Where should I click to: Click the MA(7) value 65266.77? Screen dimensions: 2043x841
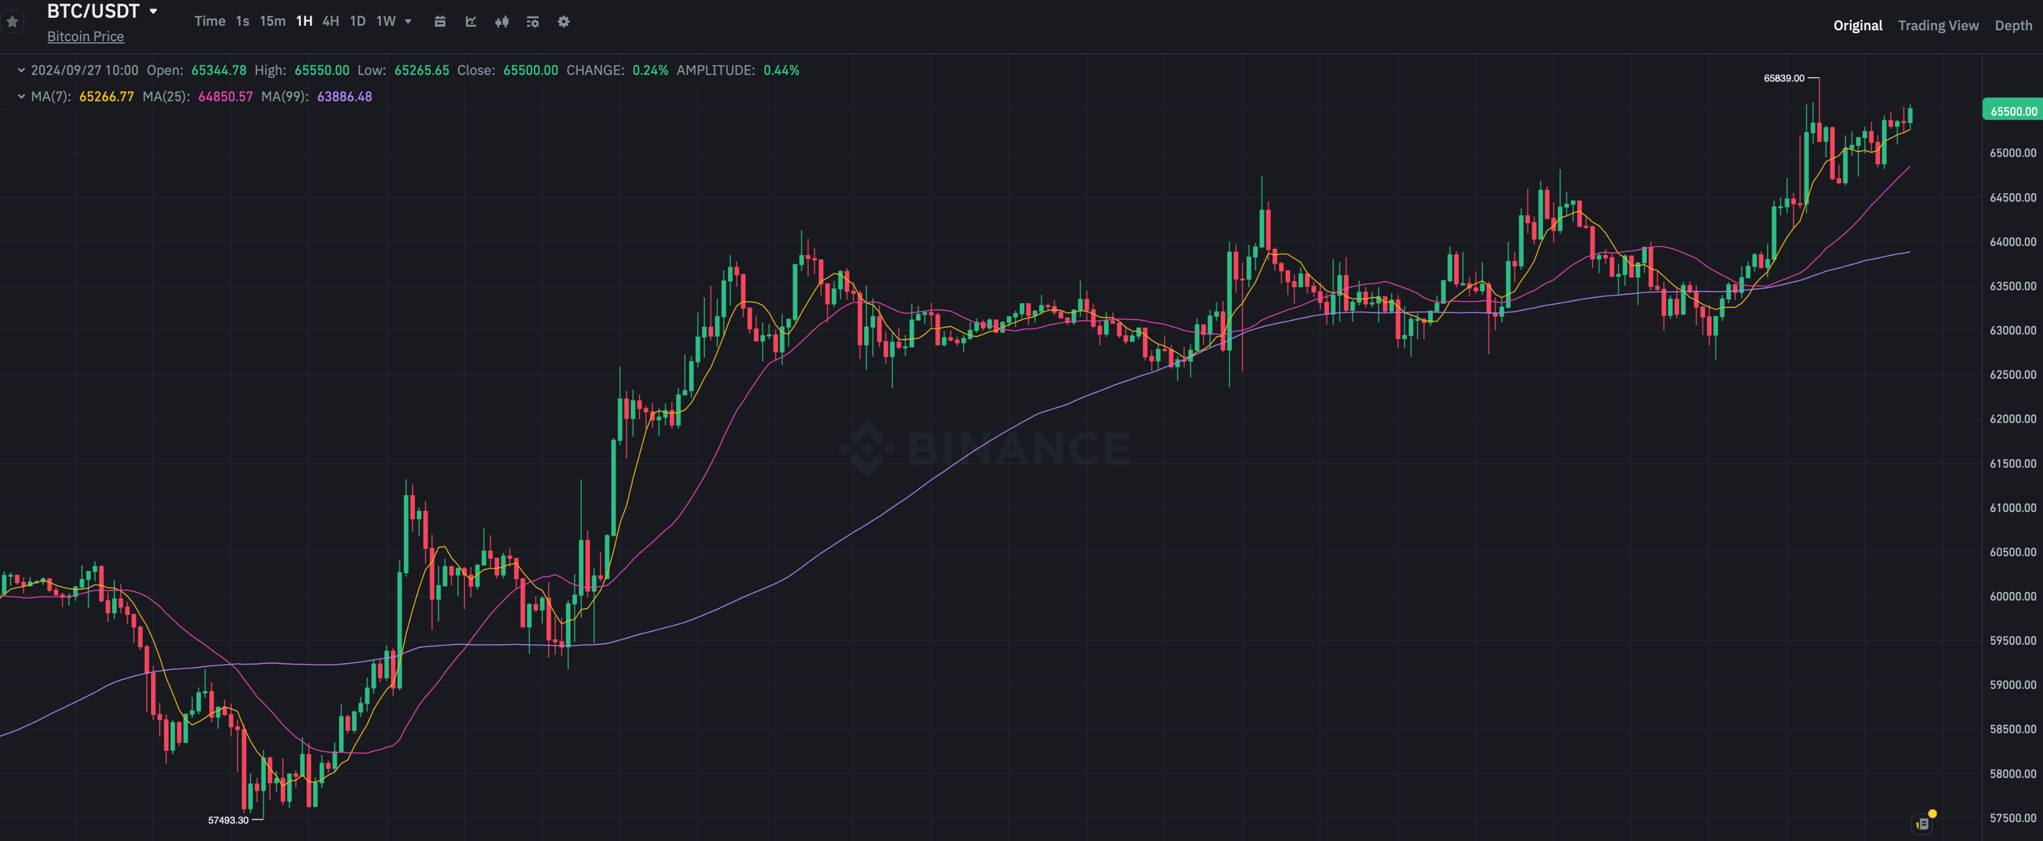[106, 97]
